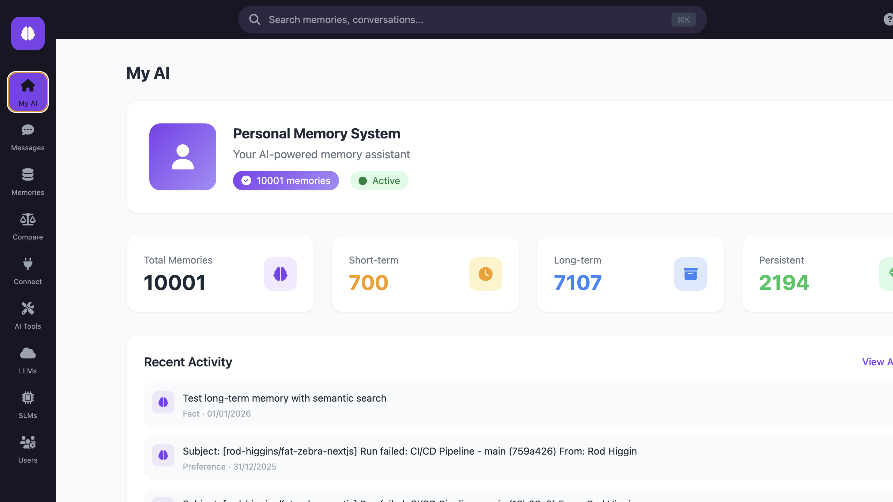Click the magnifier icon in the search bar
893x502 pixels.
[x=255, y=19]
